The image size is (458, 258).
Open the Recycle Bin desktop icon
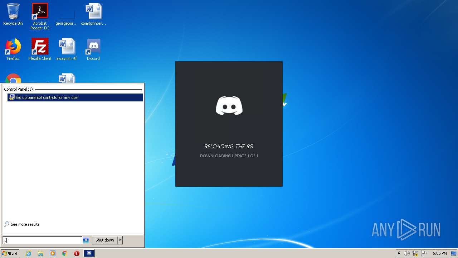(13, 14)
